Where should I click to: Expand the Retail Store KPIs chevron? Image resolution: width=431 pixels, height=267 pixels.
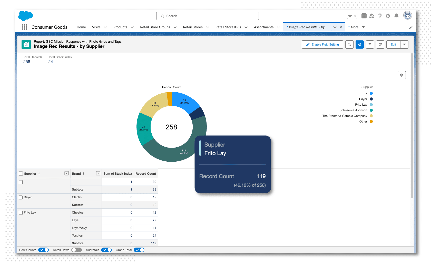click(246, 27)
